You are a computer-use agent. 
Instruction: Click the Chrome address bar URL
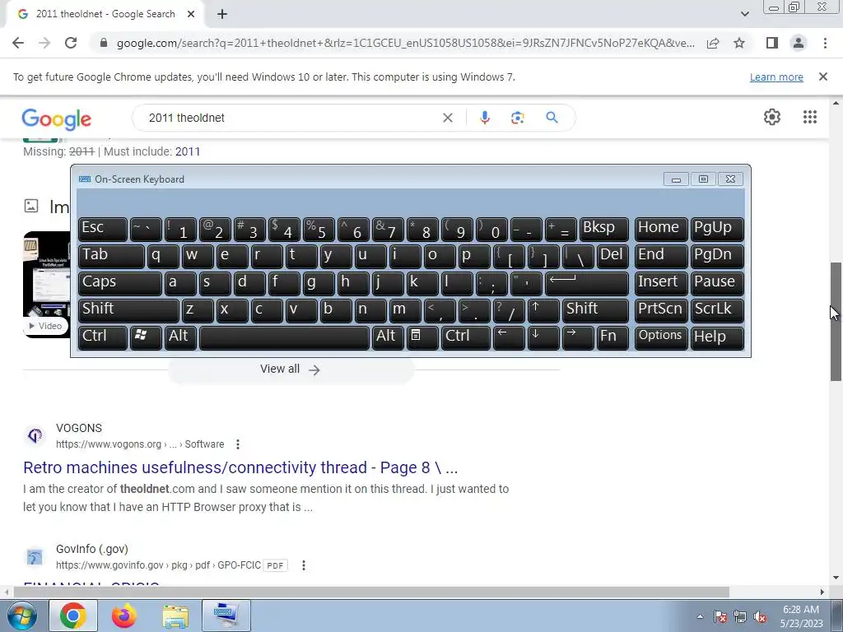pyautogui.click(x=405, y=43)
